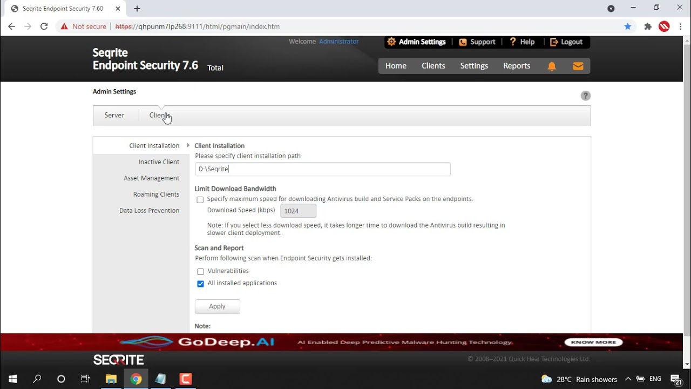
Task: Switch to the Server tab
Action: [x=114, y=115]
